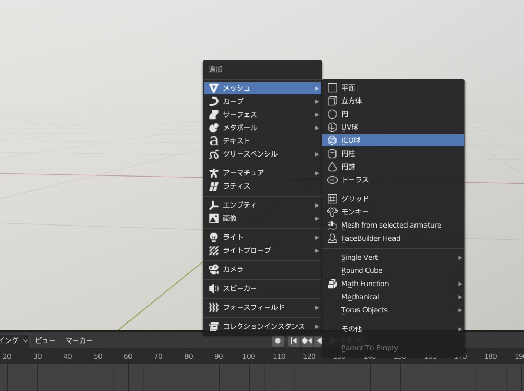This screenshot has height=391, width=524.
Task: Expand the ライトプローブ submenu arrow
Action: [x=317, y=250]
